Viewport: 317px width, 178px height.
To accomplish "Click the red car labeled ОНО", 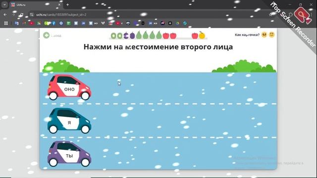I will coord(69,88).
